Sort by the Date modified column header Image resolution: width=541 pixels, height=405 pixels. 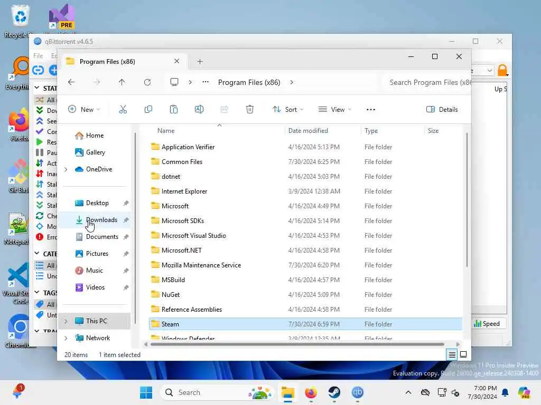(308, 131)
